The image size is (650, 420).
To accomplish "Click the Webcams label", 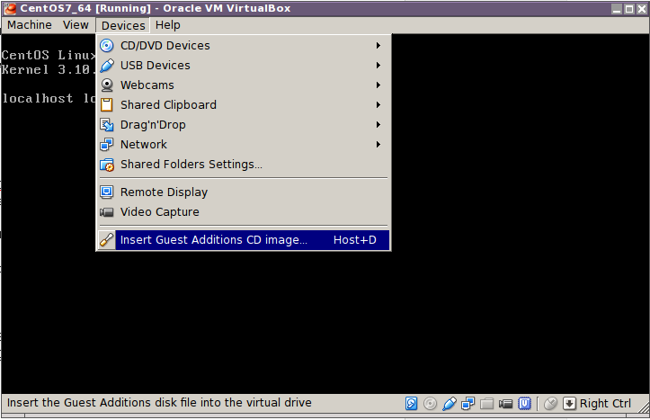I will click(x=147, y=85).
